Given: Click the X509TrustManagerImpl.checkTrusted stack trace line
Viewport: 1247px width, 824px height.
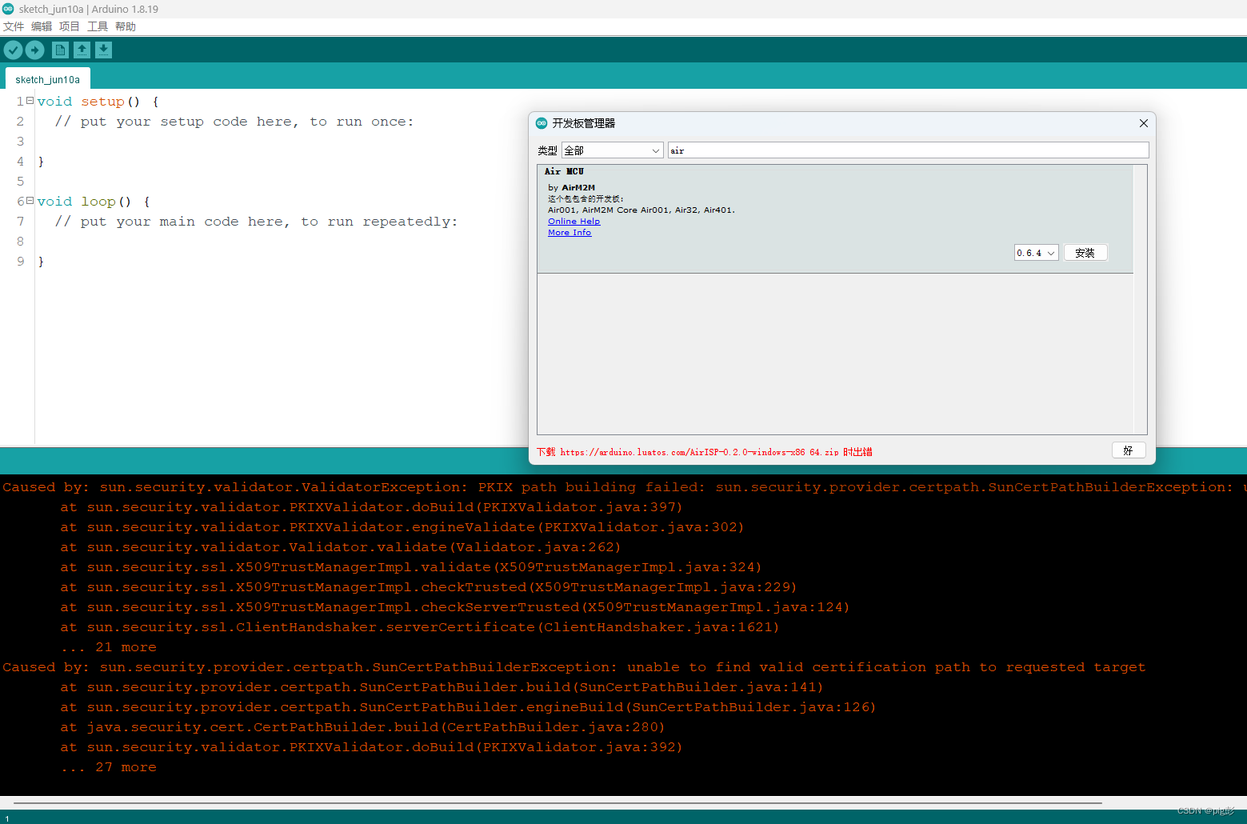Looking at the screenshot, I should pyautogui.click(x=429, y=587).
